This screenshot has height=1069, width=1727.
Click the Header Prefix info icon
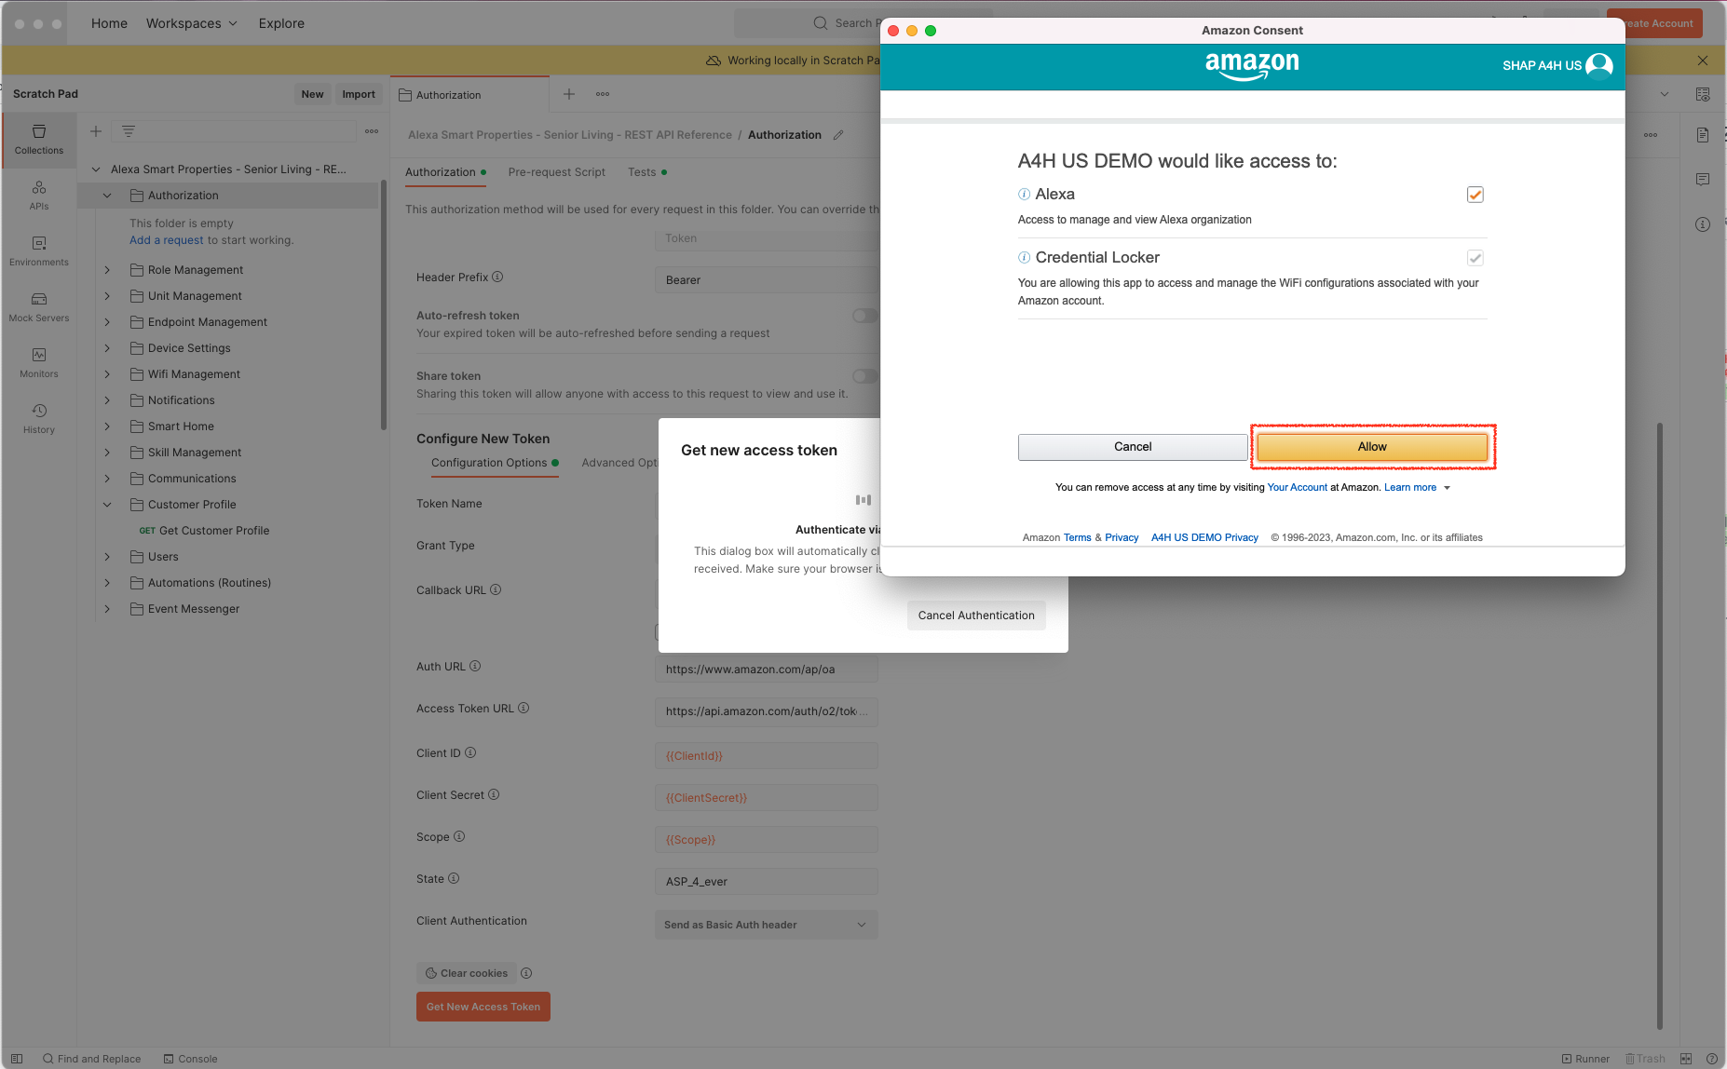497,277
